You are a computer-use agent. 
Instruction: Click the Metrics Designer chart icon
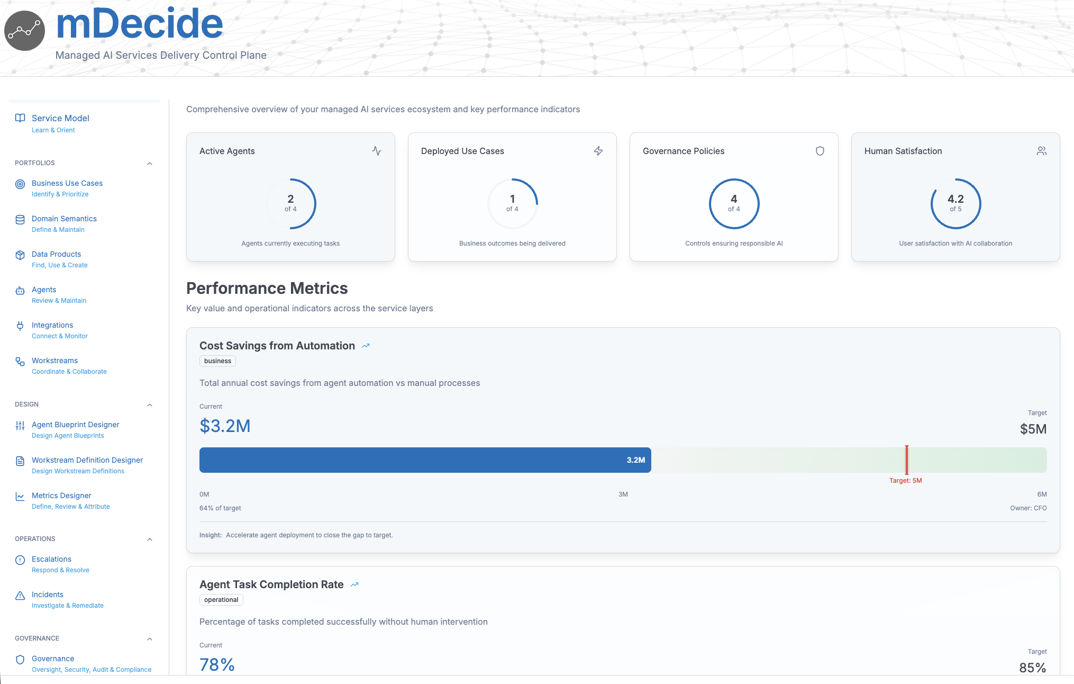coord(20,496)
